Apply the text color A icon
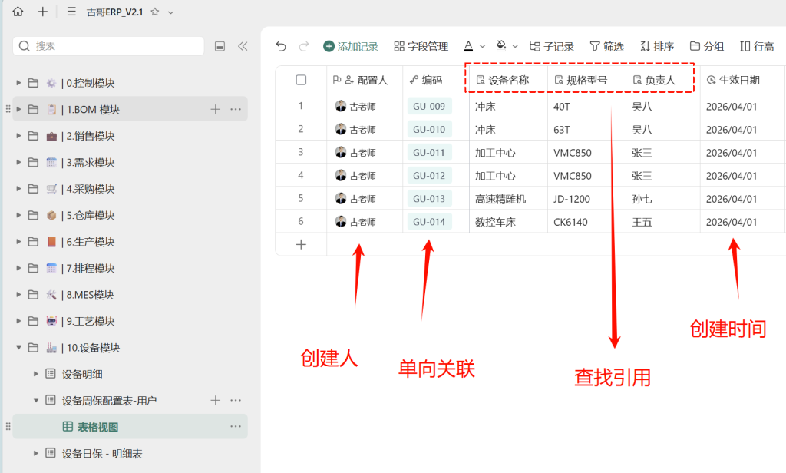Screen dimensions: 786x473 point(468,46)
